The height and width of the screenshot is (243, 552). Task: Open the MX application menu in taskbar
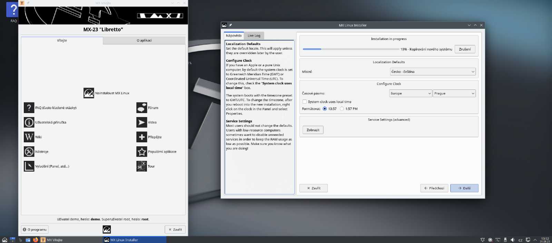pos(4,240)
